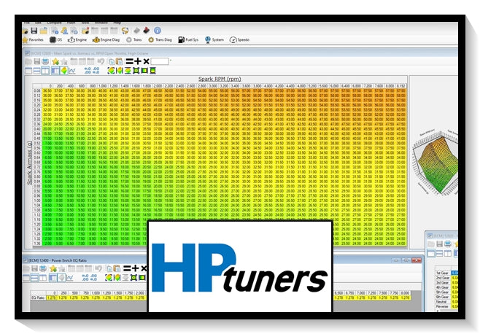The height and width of the screenshot is (334, 480).
Task: Select horizontal split layout in Spark table window
Action: pos(36,71)
